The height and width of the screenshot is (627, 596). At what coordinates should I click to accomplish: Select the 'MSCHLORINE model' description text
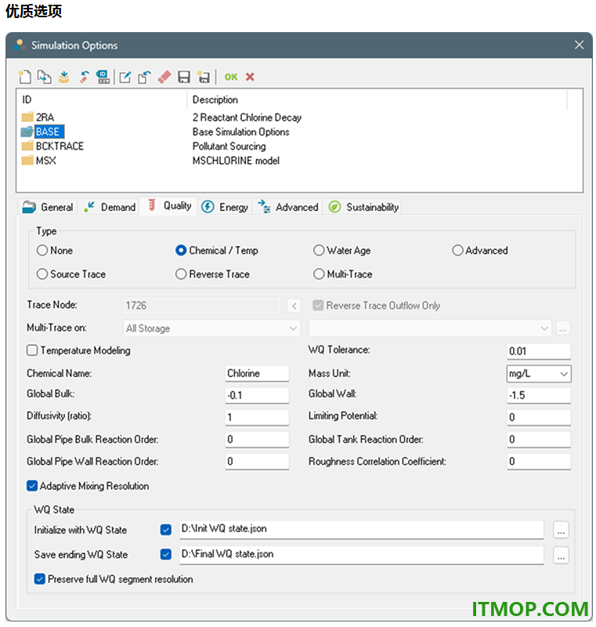point(236,161)
